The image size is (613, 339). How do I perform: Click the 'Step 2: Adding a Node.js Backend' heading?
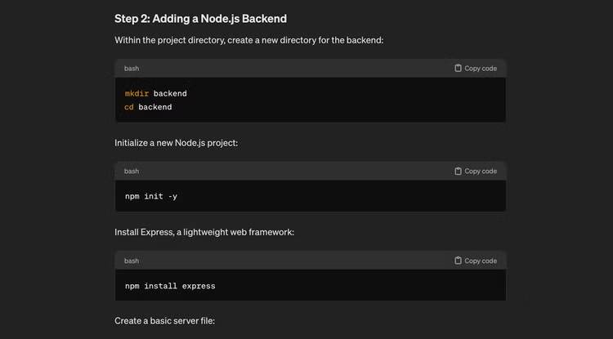coord(200,18)
